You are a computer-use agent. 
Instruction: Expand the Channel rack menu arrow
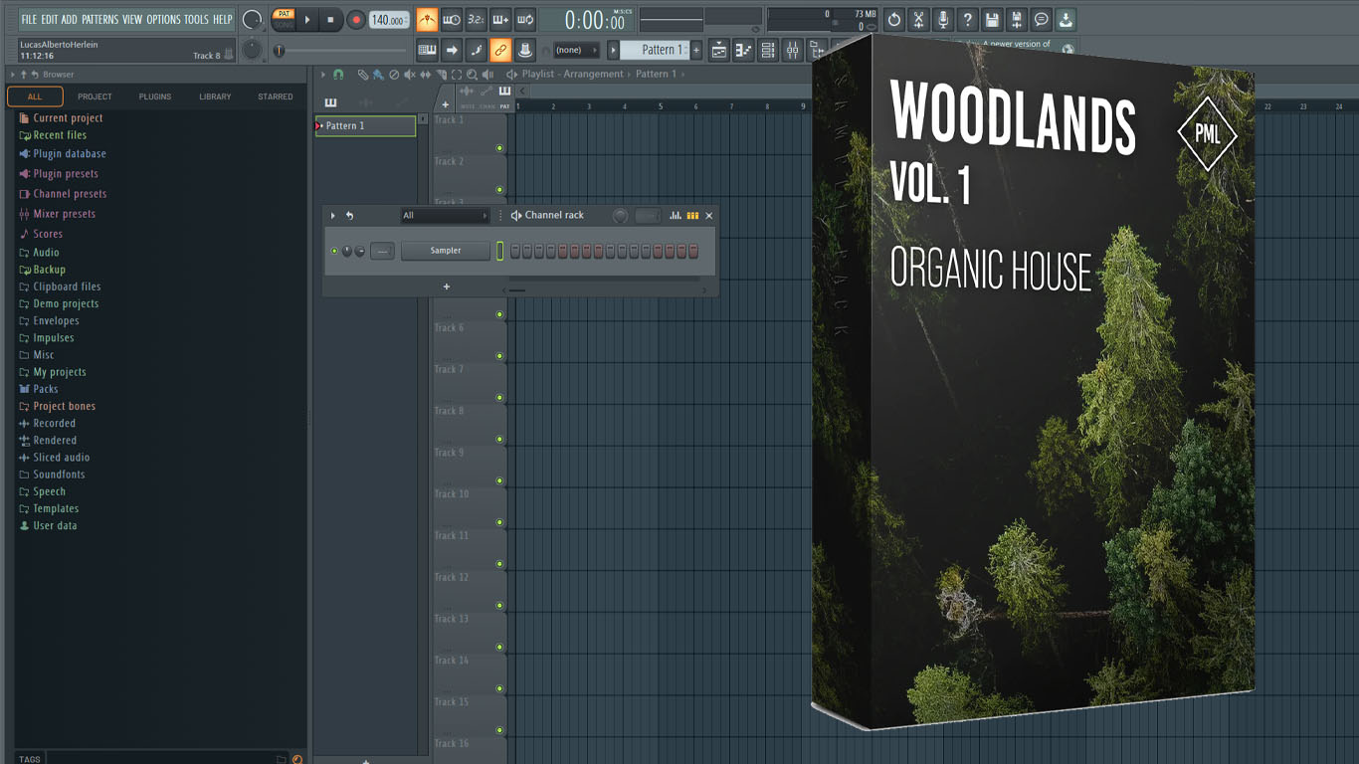[333, 216]
